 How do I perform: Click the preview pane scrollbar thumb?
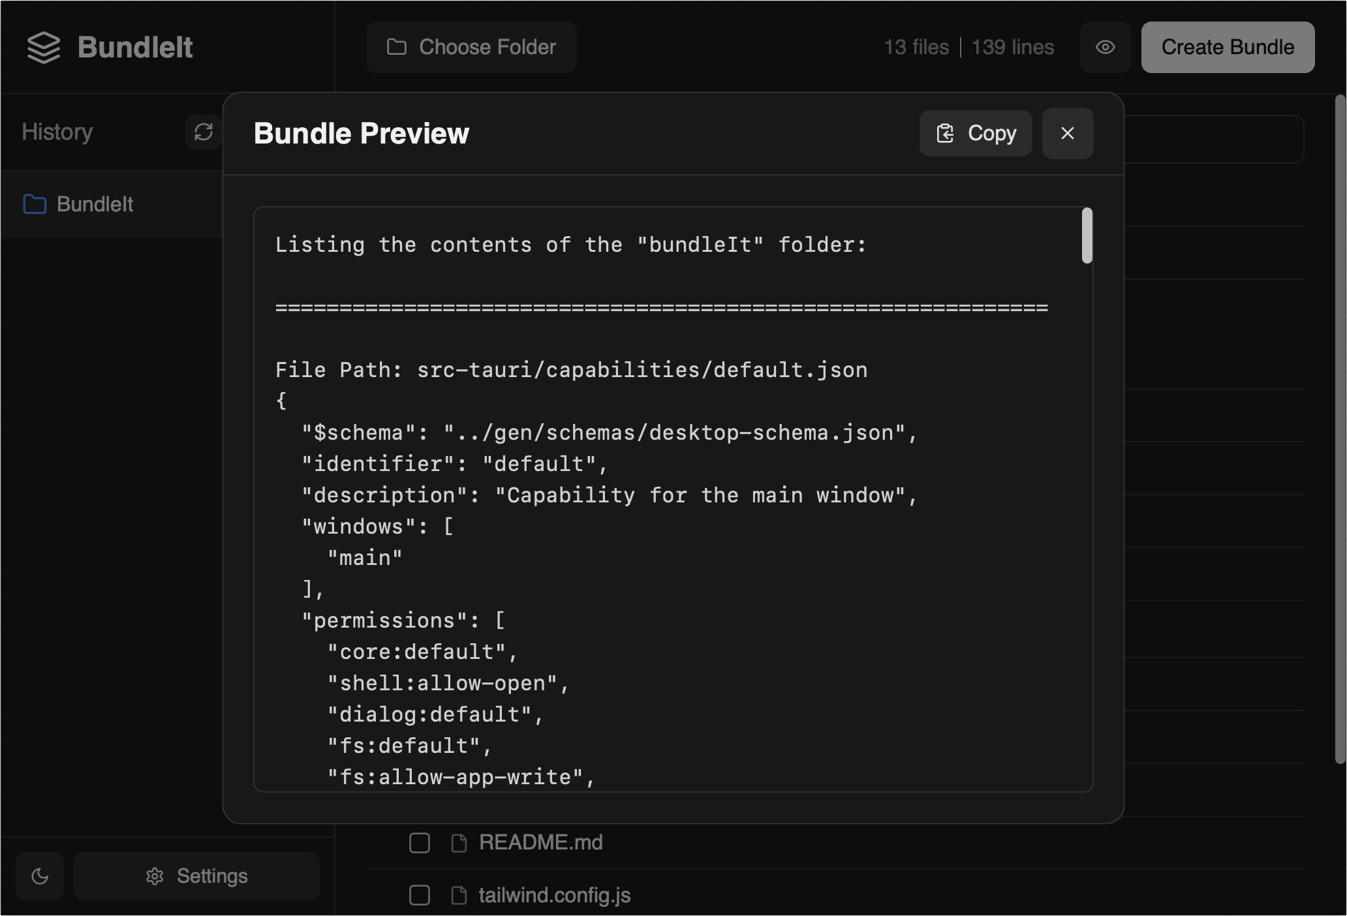(x=1087, y=236)
